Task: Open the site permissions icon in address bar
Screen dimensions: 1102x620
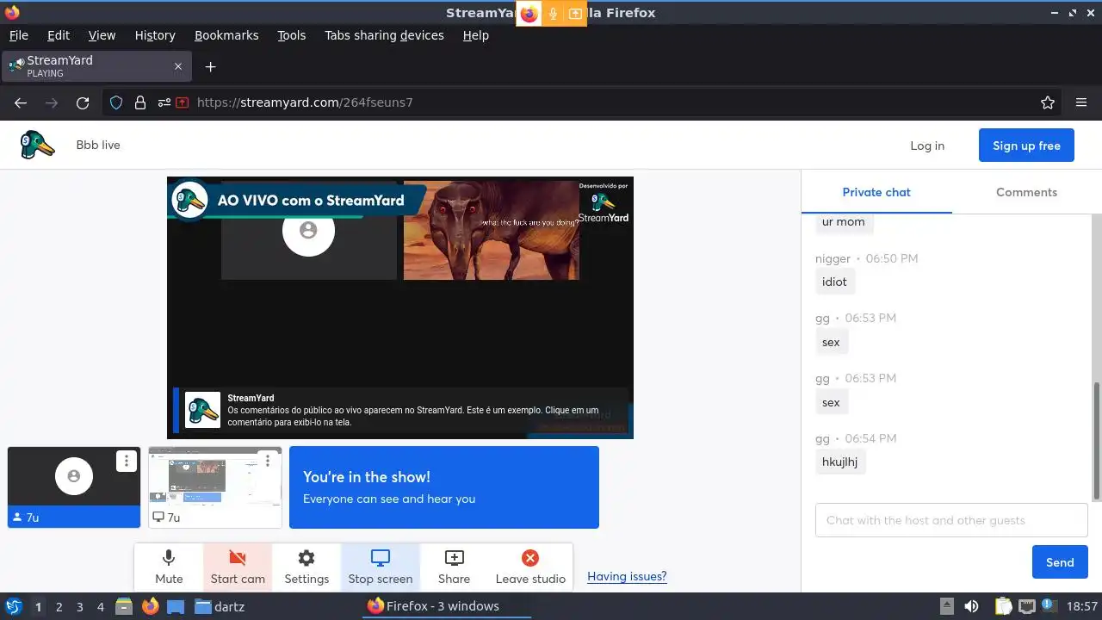Action: pyautogui.click(x=164, y=102)
